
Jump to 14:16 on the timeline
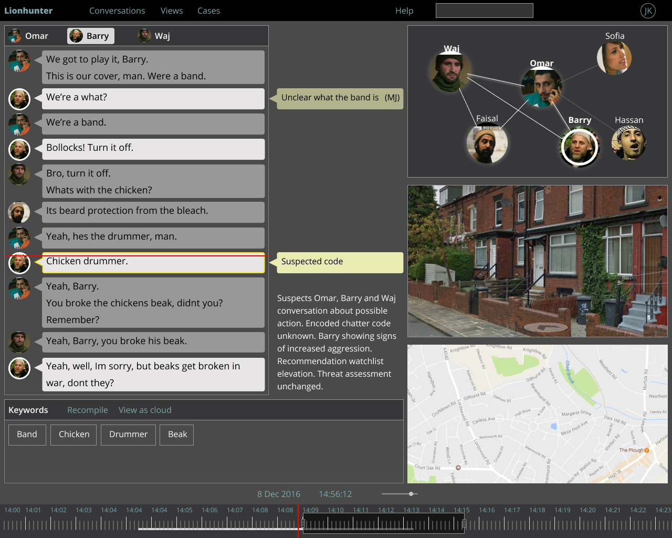[487, 510]
